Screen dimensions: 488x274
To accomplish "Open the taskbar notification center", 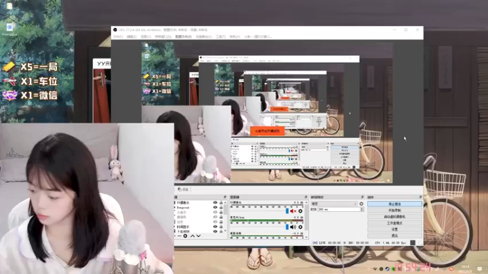I will [479, 269].
